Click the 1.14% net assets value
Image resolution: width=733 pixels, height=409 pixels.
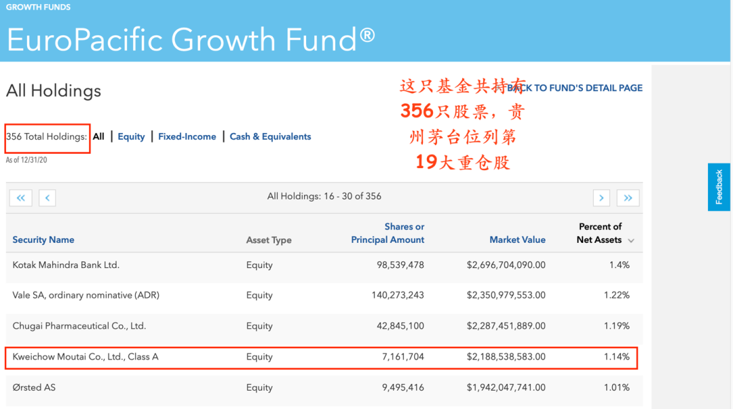click(x=616, y=357)
